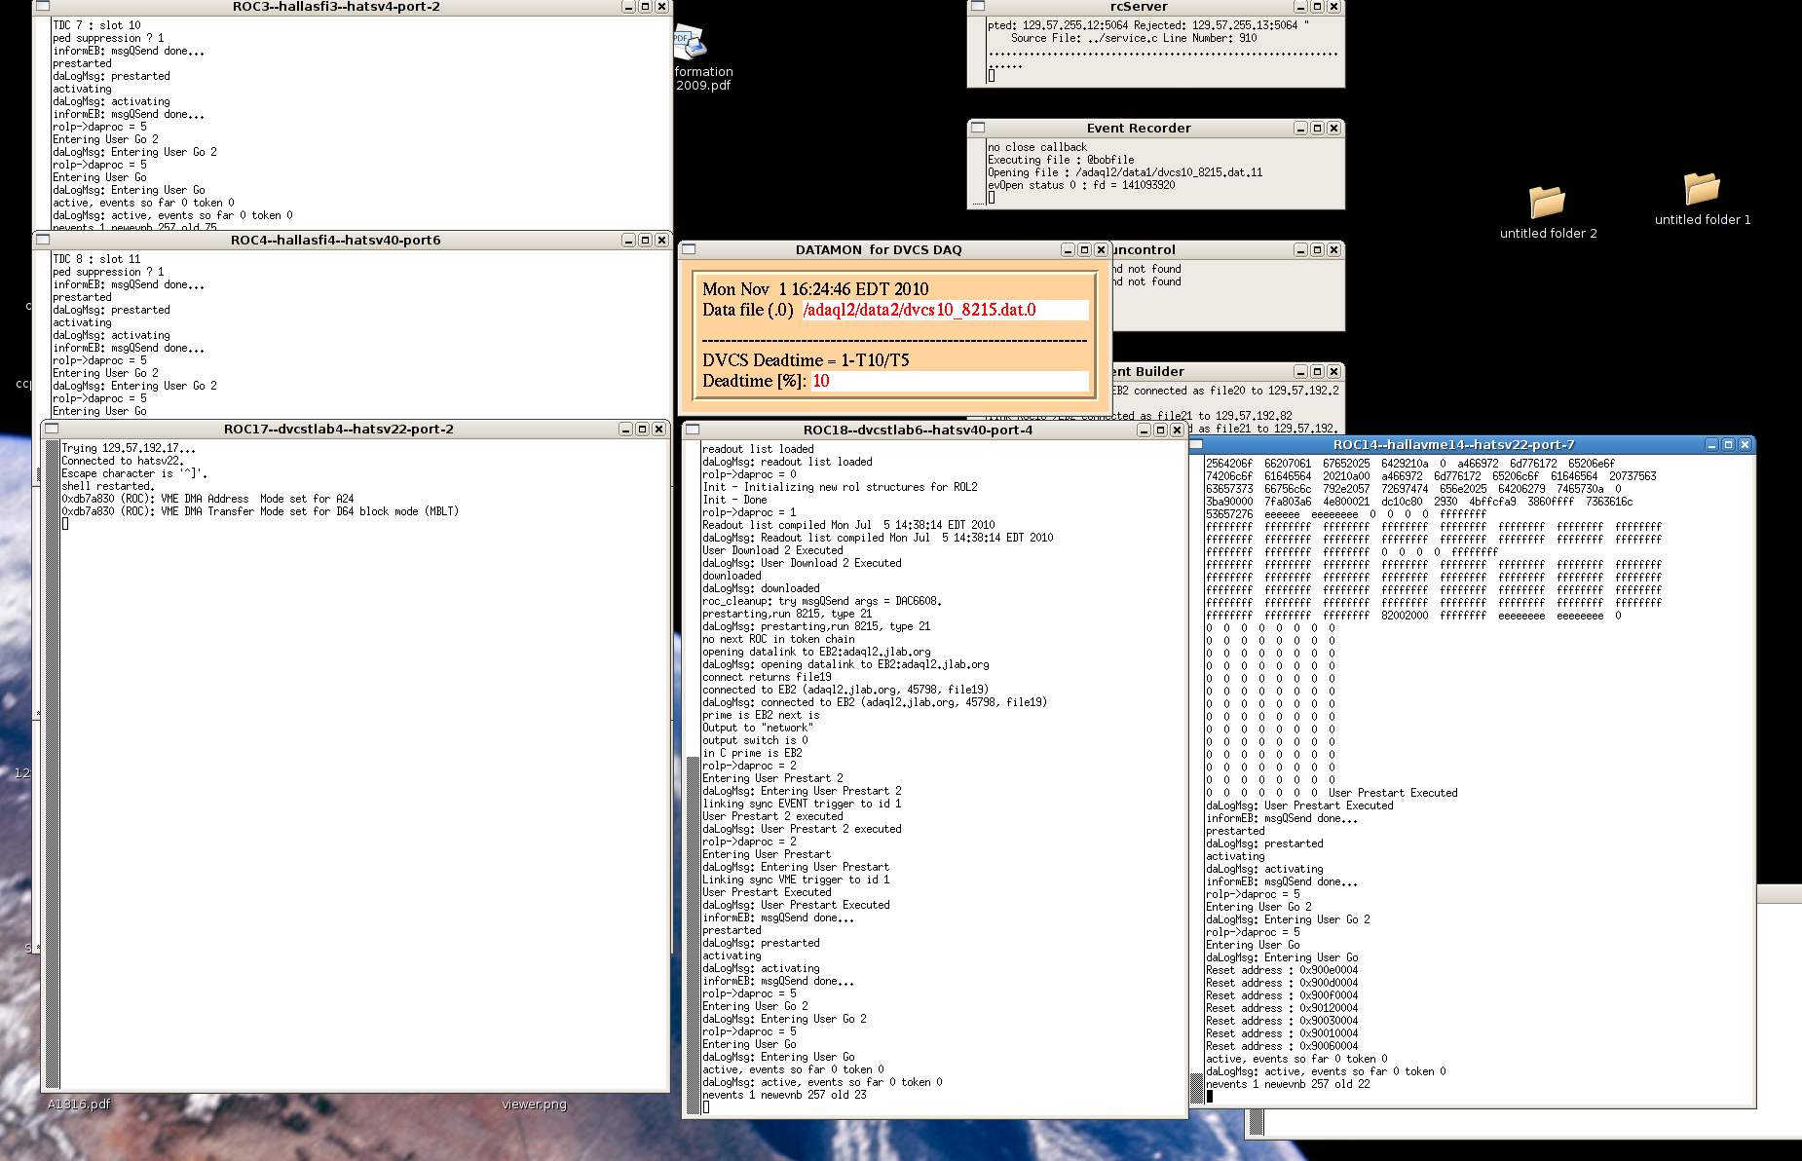
Task: Minimize the DATAMON for DVCS DAQ window
Action: 1068,249
